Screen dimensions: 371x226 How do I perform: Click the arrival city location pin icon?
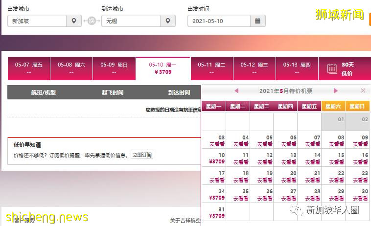pyautogui.click(x=167, y=21)
